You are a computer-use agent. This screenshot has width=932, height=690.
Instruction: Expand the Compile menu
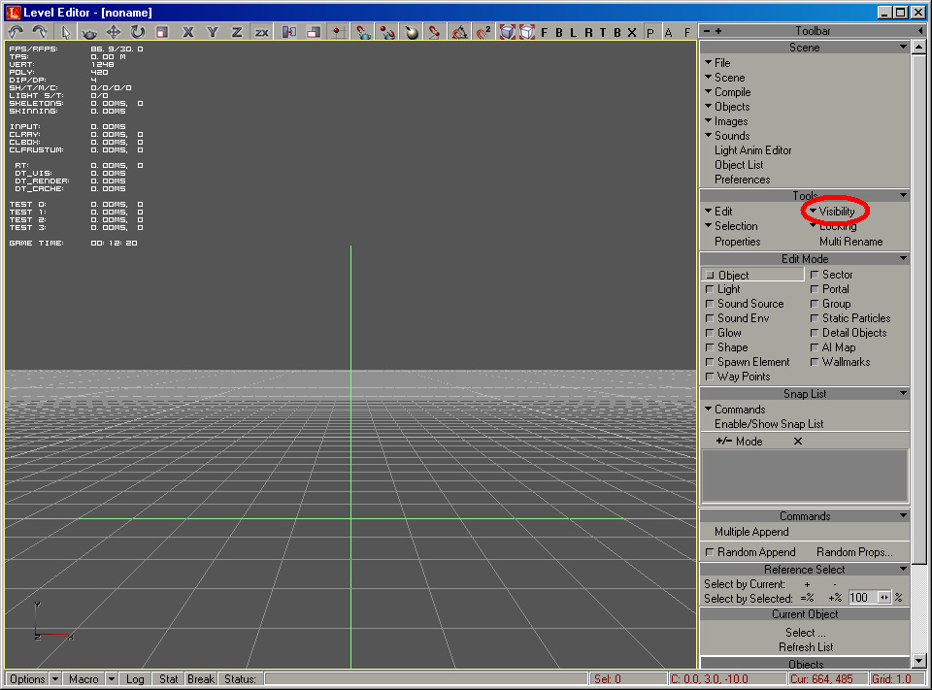point(727,92)
